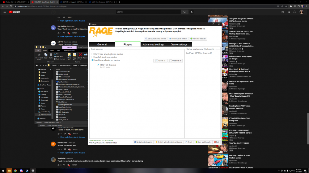Select Network in Explorer navigation pane
Viewport: 309px width, 173px height.
click(43, 119)
